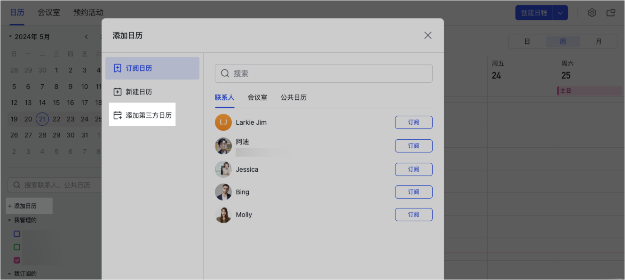Collapse the 我管理的 section
The width and height of the screenshot is (625, 280).
[x=10, y=220]
